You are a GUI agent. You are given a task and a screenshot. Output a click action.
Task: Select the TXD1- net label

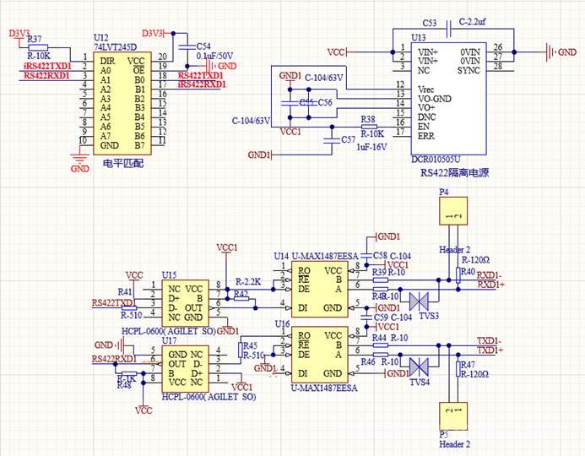[489, 340]
